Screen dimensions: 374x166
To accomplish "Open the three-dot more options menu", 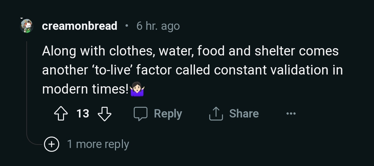I will click(291, 114).
